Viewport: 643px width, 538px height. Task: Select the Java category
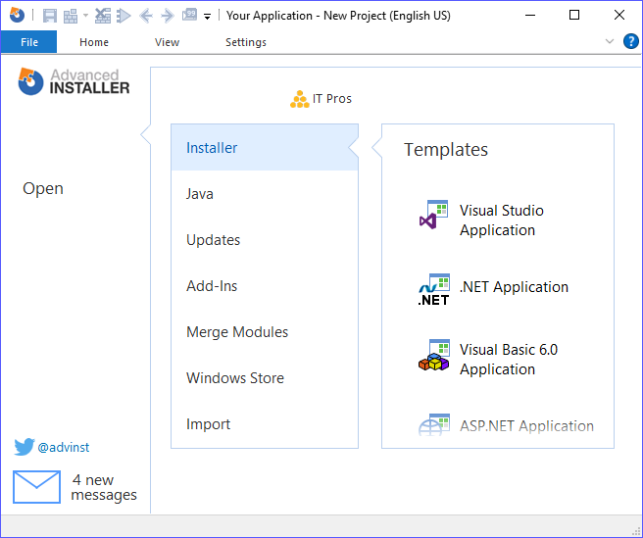click(x=265, y=194)
